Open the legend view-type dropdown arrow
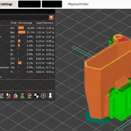Screen dimensions: 131x131 (x=51, y=17)
